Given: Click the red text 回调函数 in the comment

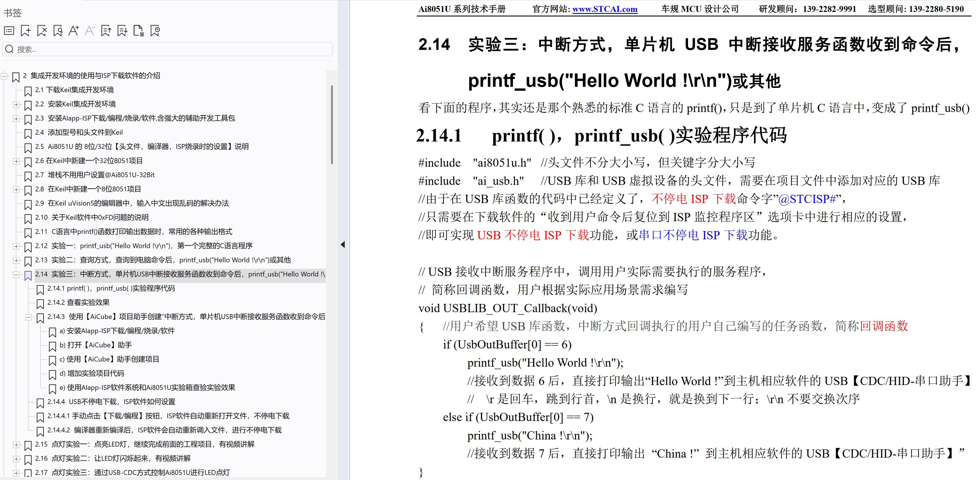Looking at the screenshot, I should point(884,326).
